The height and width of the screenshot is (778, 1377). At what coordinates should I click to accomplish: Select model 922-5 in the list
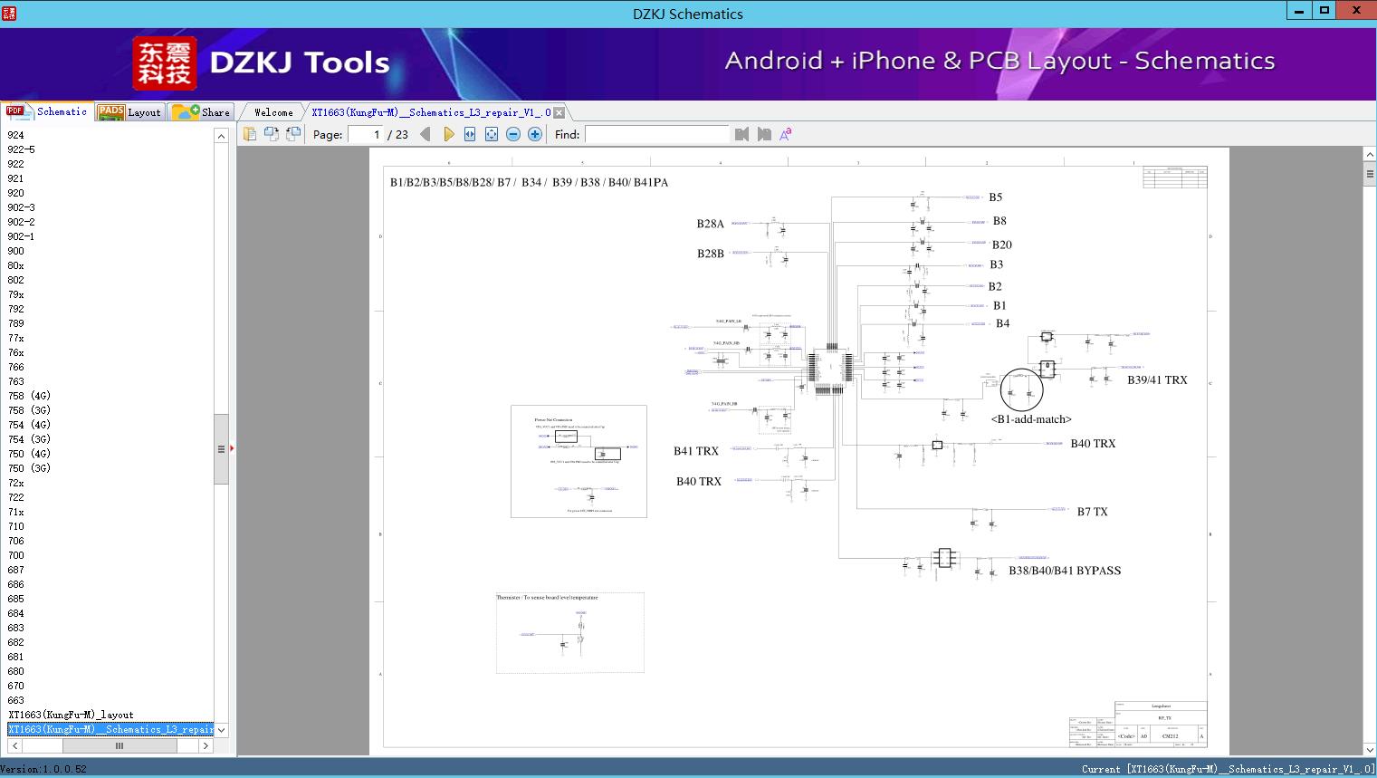tap(22, 149)
